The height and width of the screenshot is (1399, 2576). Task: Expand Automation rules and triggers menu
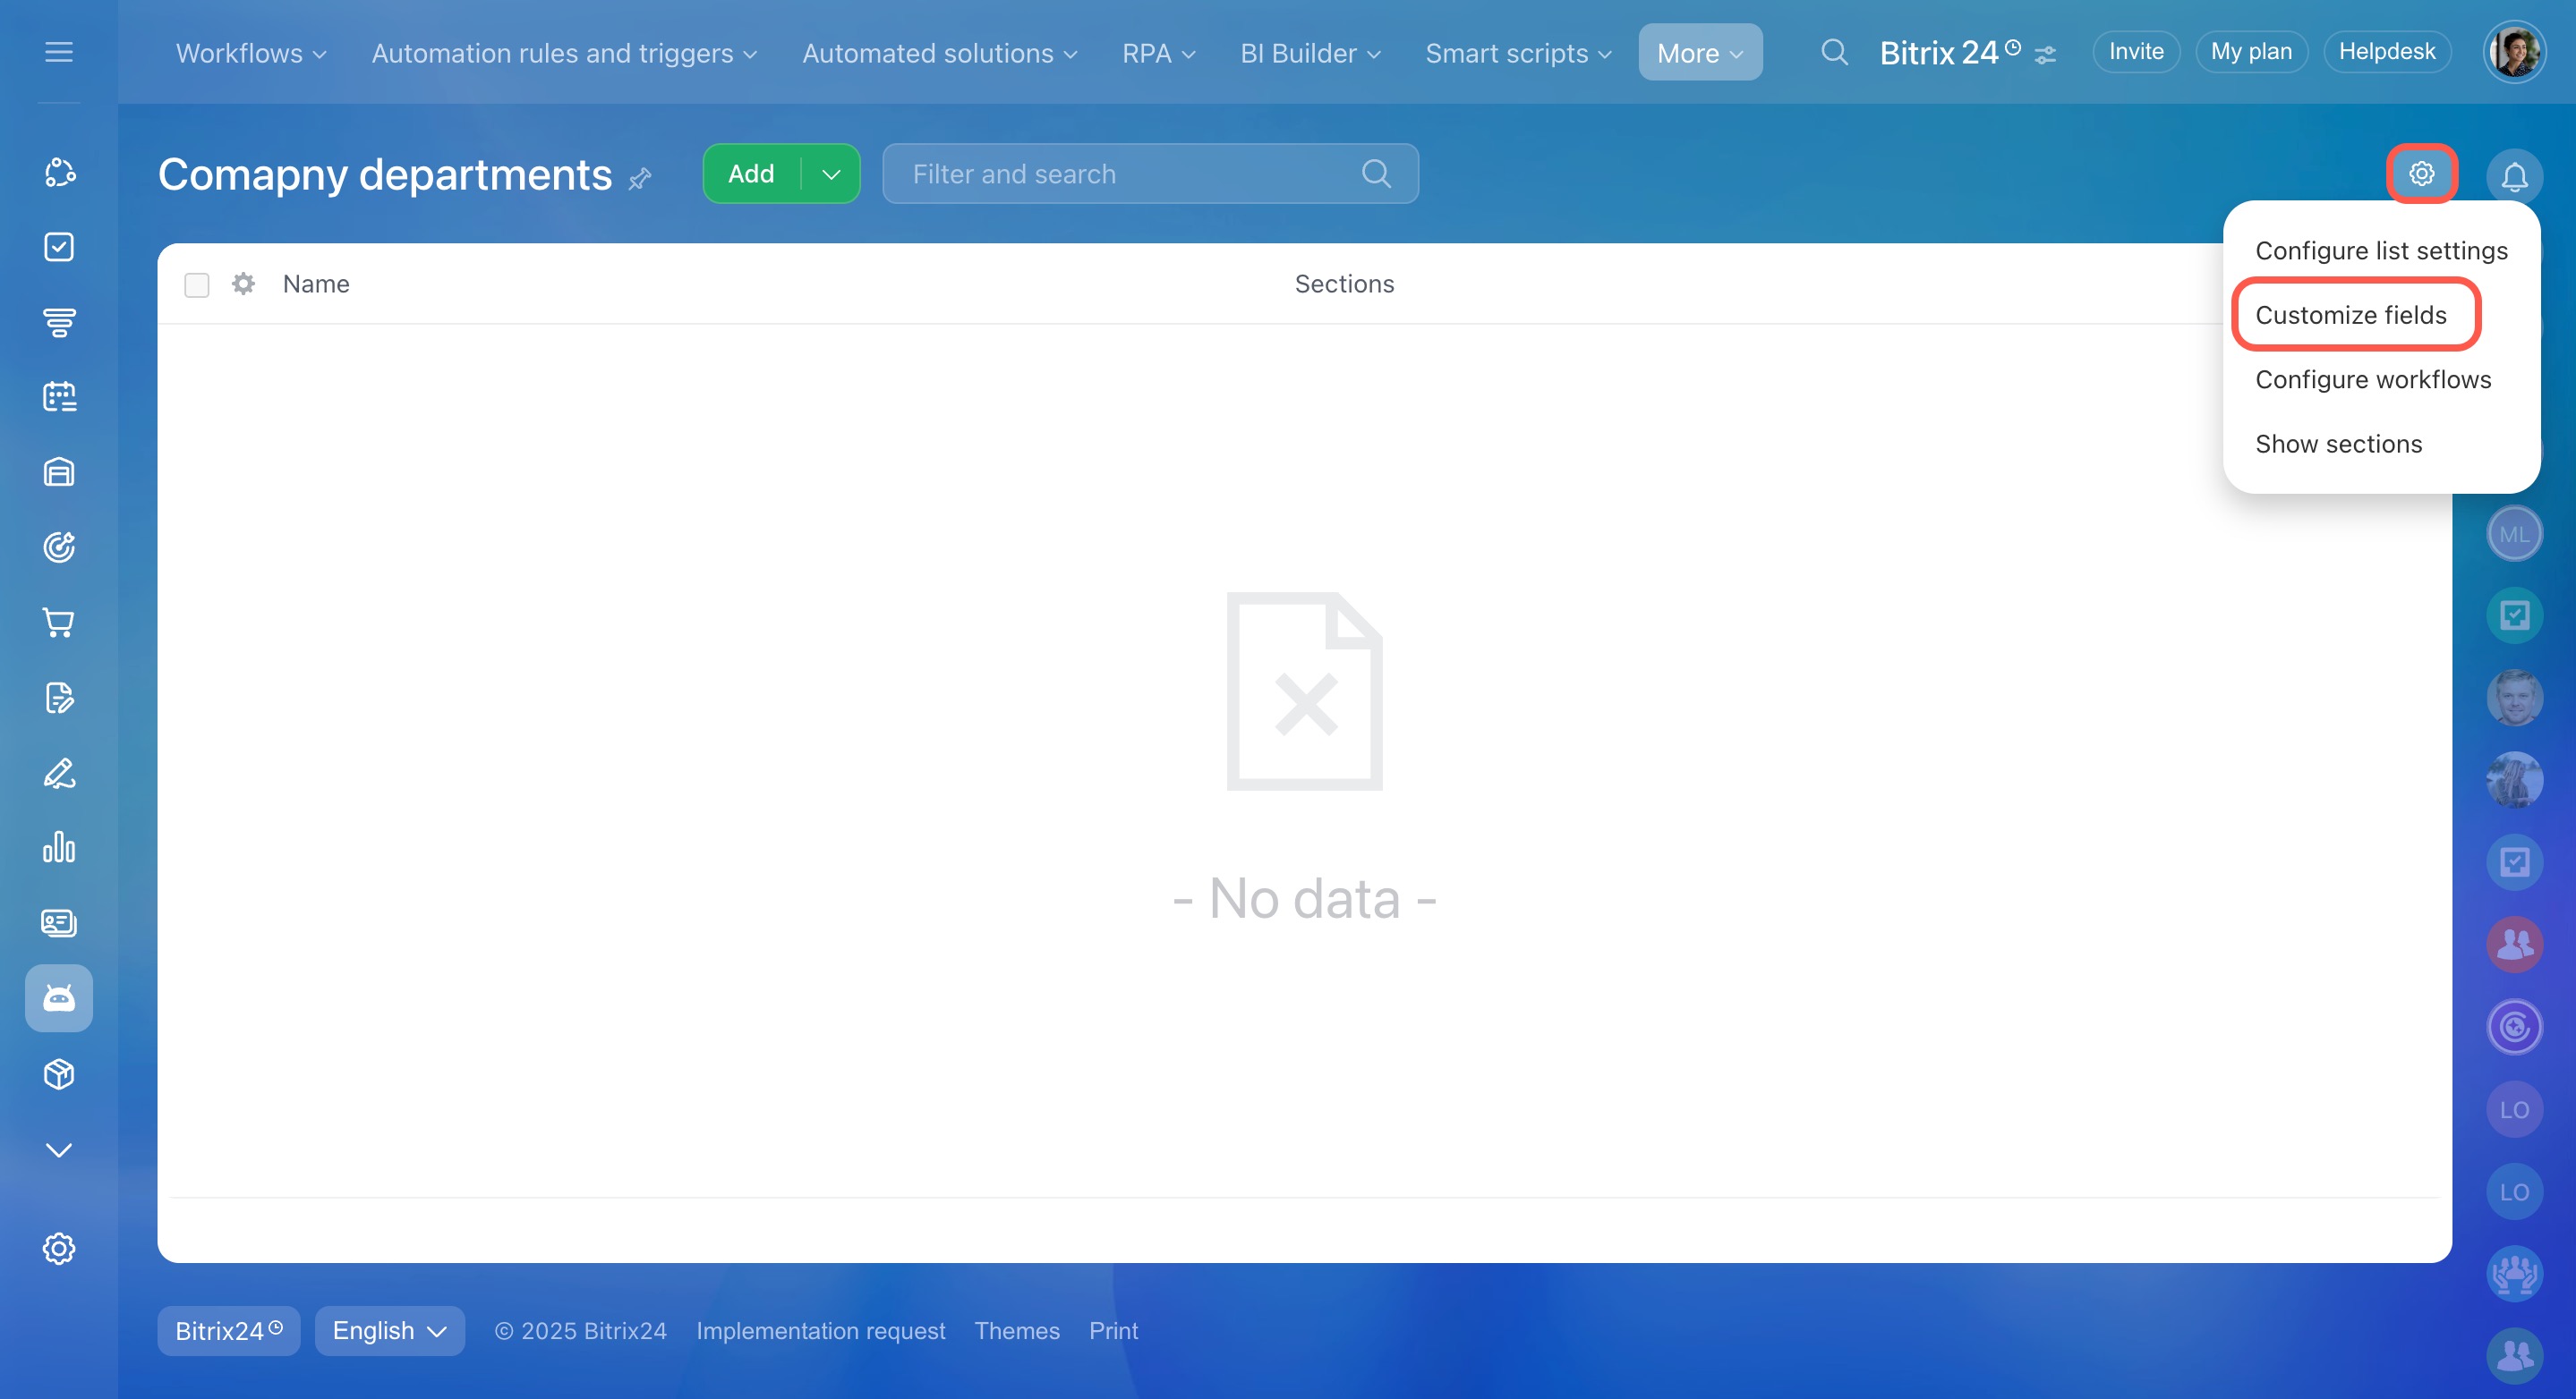pyautogui.click(x=564, y=53)
